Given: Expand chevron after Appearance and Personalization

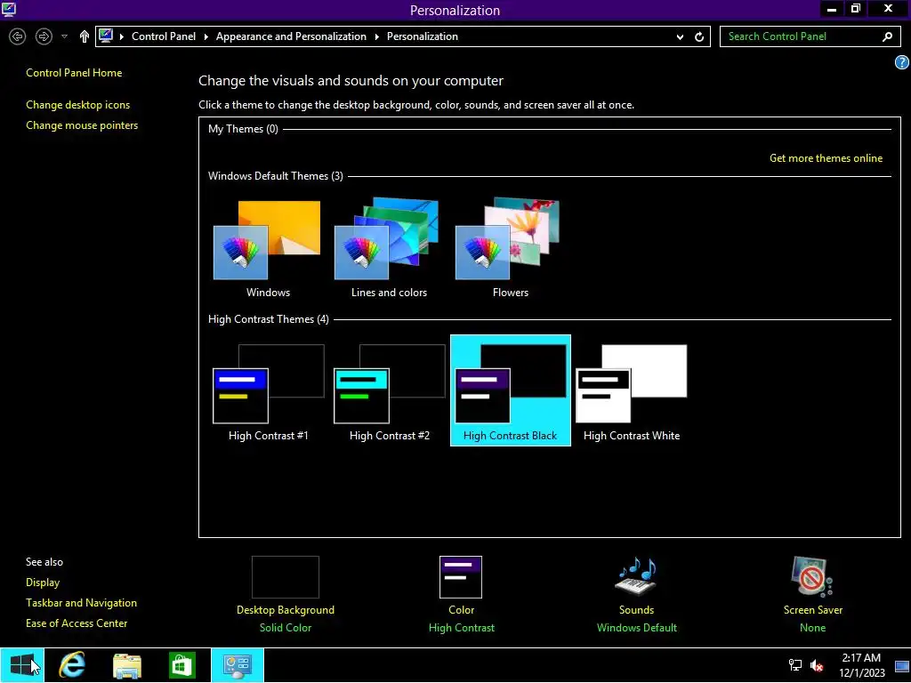Looking at the screenshot, I should 376,36.
